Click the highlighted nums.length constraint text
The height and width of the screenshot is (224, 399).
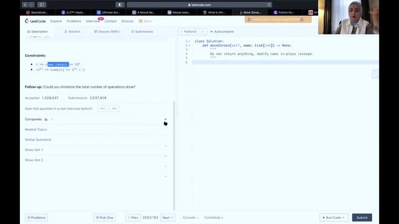tap(58, 64)
